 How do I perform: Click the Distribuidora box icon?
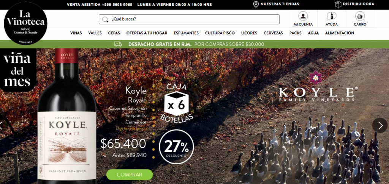(338, 4)
